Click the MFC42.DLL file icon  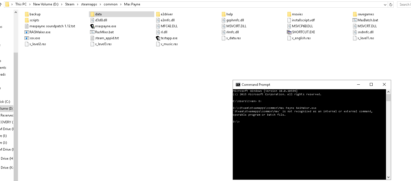158,26
